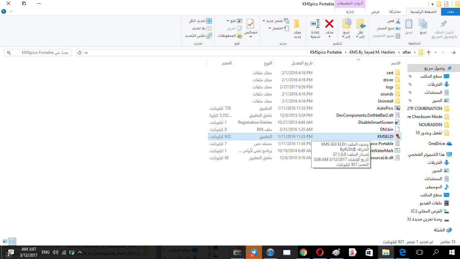Sort by the Name (الاسم) column header
This screenshot has height=259, width=460.
(x=396, y=63)
